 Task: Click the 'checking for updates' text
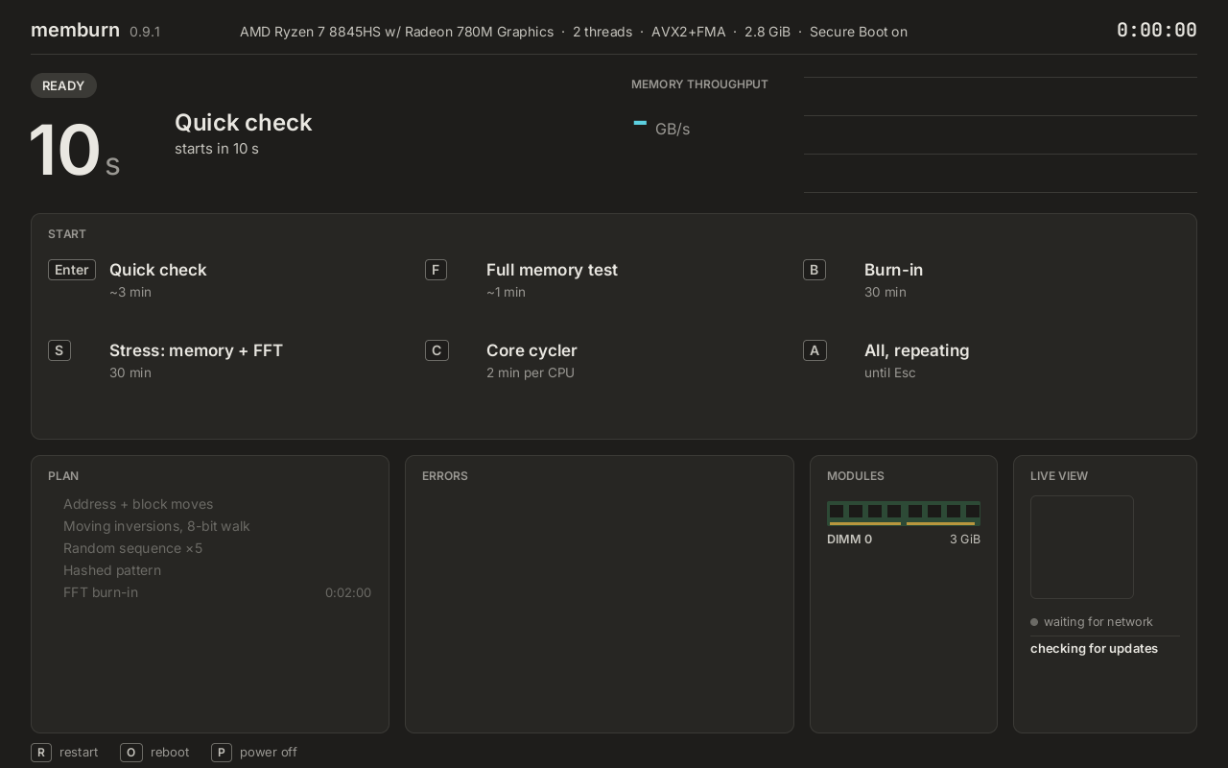coord(1094,649)
